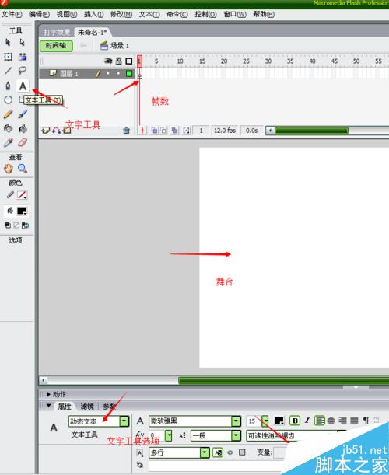Select the Zoom magnifier tool

coord(23,169)
